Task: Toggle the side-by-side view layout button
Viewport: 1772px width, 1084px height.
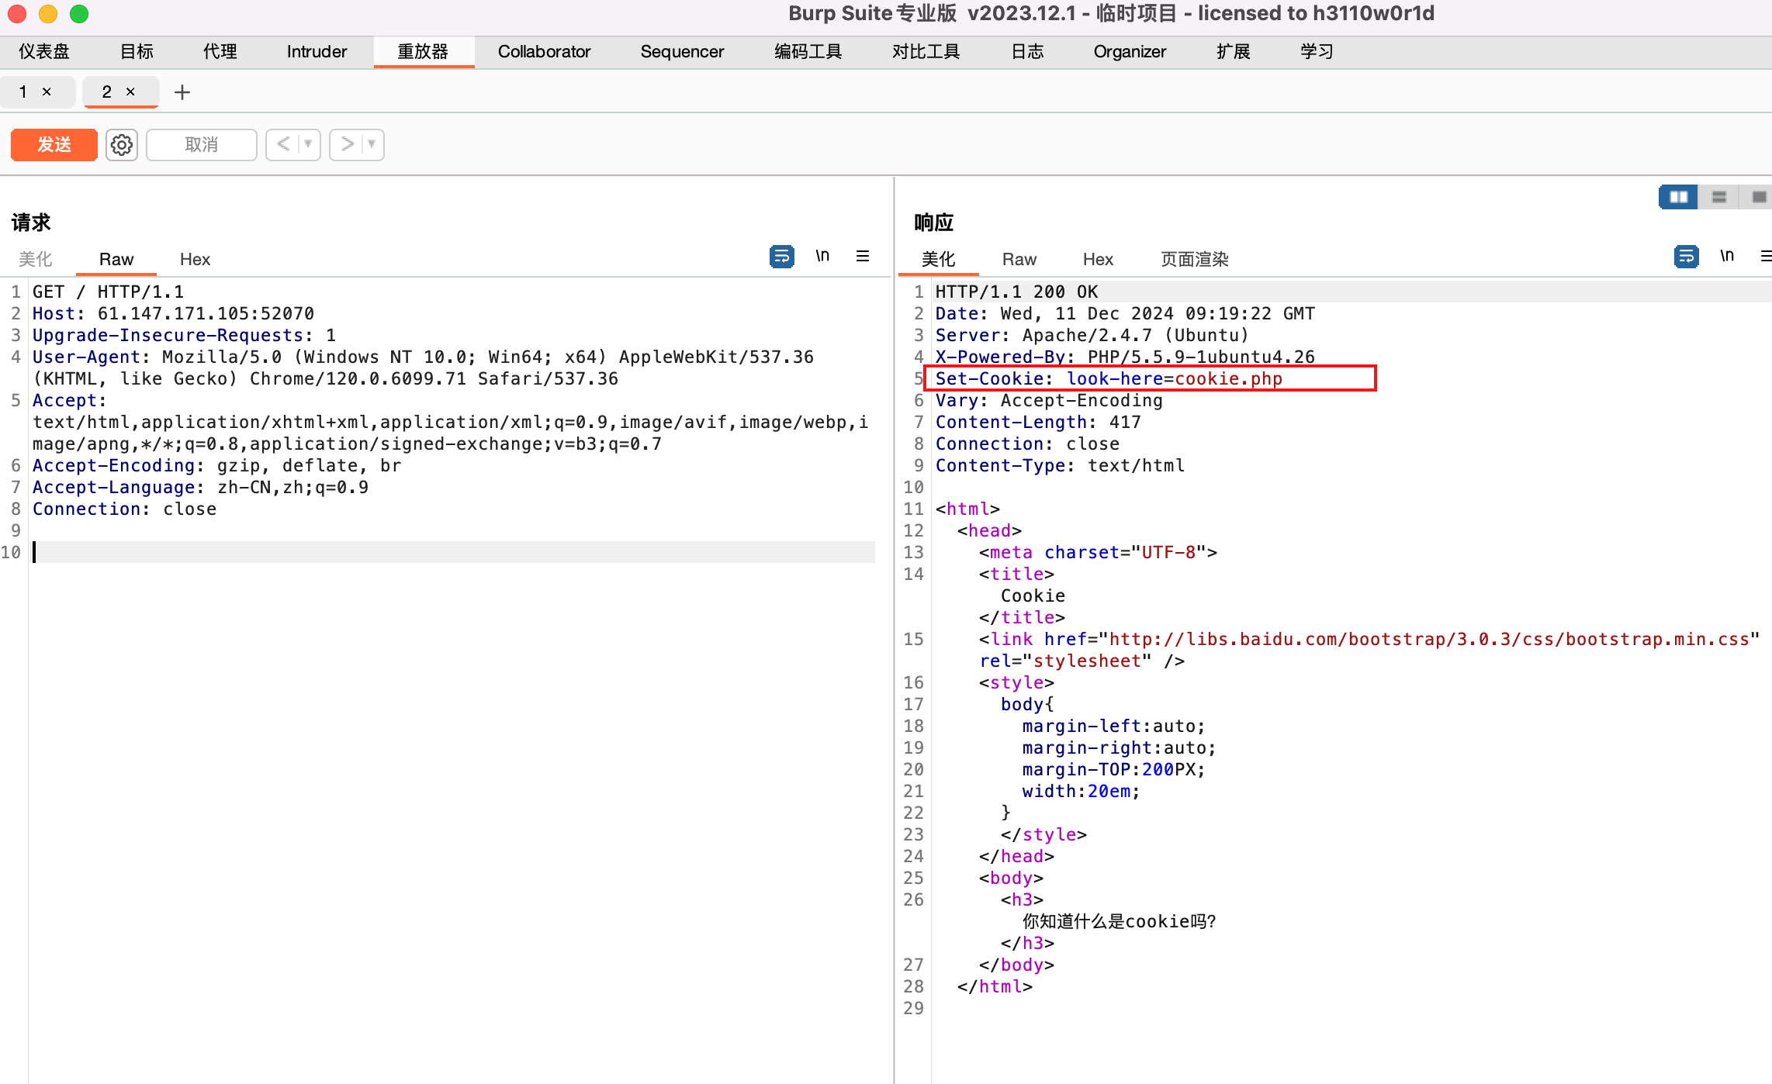Action: click(1678, 197)
